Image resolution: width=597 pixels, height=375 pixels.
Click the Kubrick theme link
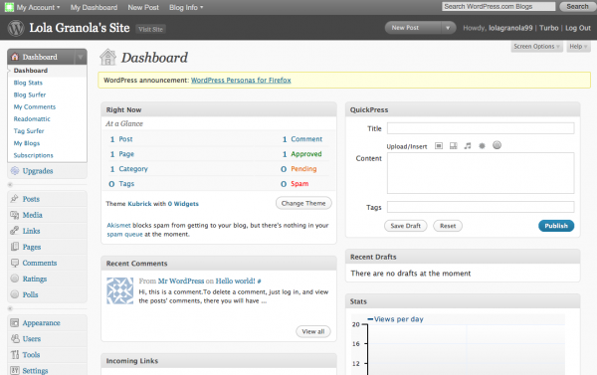tap(139, 204)
